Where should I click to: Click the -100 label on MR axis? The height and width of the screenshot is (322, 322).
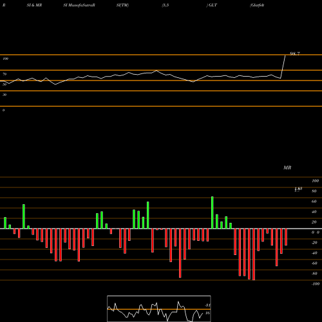(x=316, y=284)
